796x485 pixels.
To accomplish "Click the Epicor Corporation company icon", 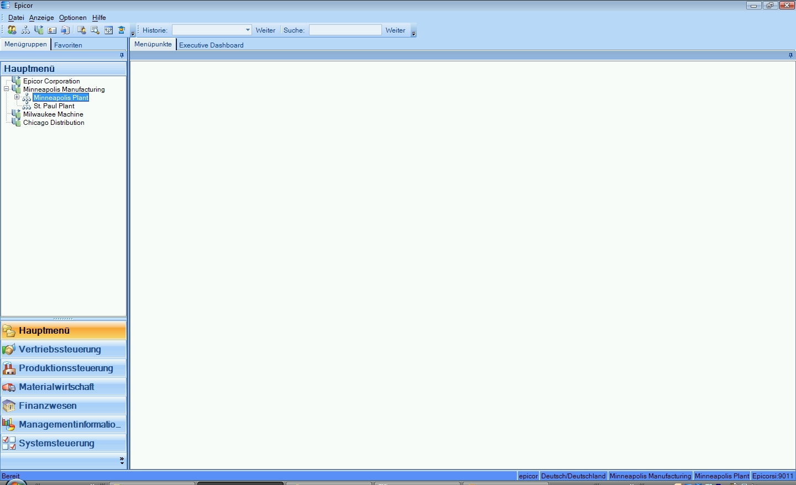I will (16, 81).
